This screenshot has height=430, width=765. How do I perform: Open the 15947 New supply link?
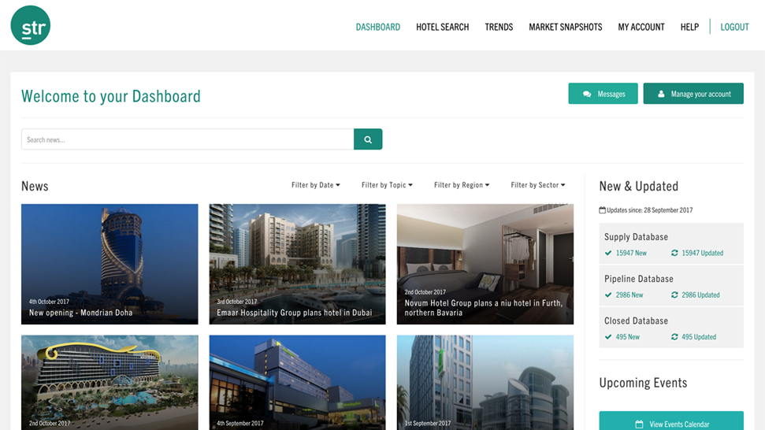click(x=631, y=253)
